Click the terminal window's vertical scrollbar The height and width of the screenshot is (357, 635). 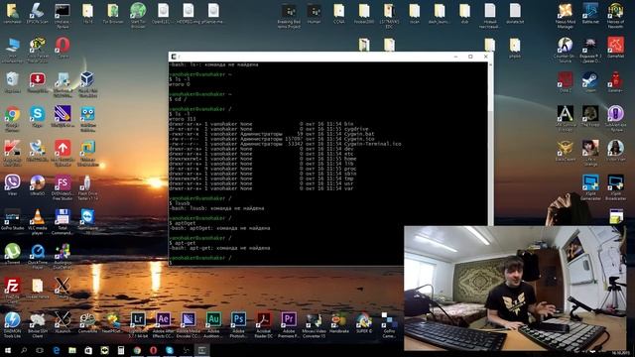point(490,144)
